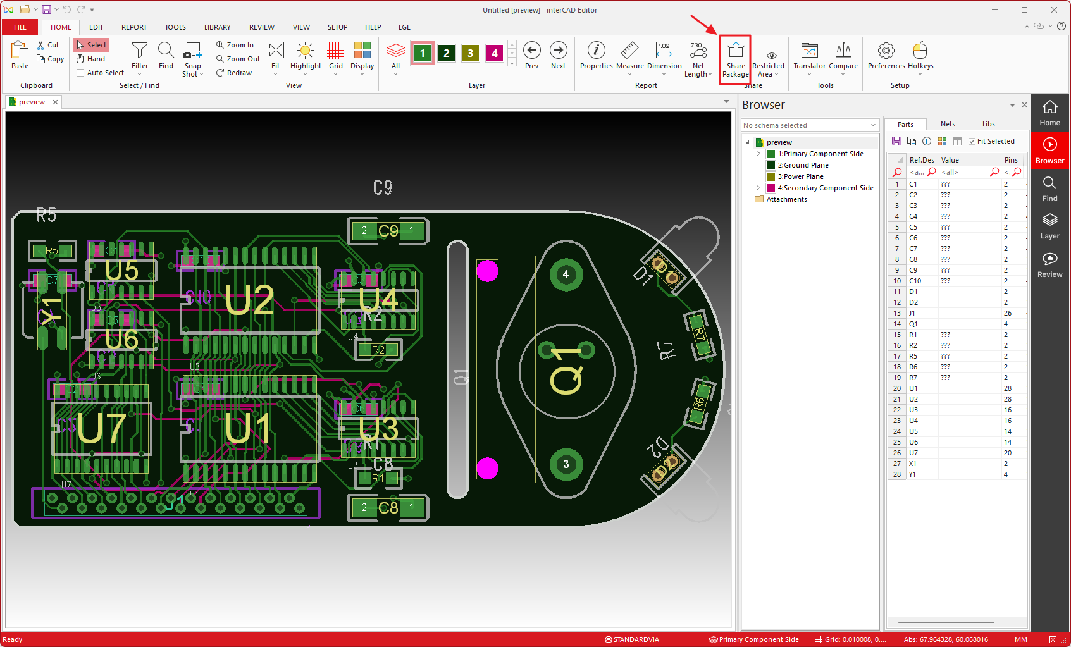Open Preferences

tap(886, 56)
